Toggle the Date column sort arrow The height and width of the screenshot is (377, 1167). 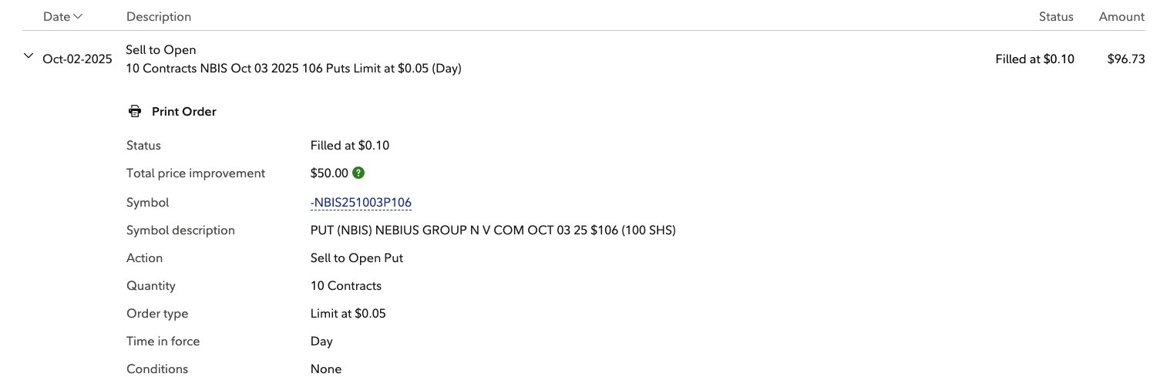pyautogui.click(x=78, y=16)
